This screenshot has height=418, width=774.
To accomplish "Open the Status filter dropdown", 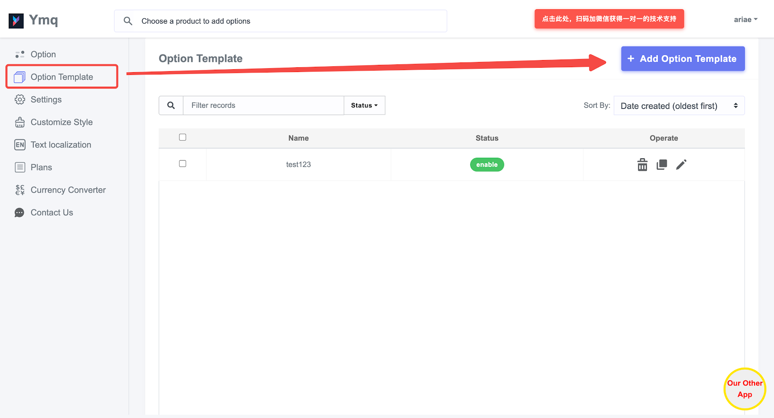I will click(x=364, y=105).
